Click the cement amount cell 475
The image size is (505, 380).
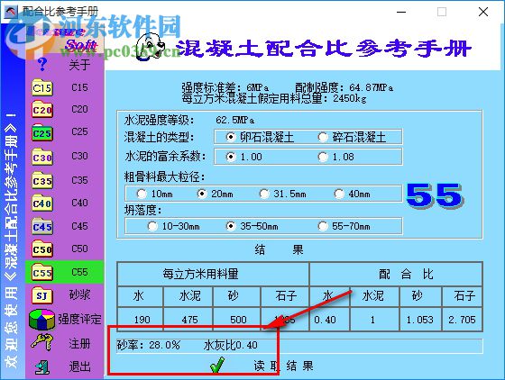tap(188, 320)
